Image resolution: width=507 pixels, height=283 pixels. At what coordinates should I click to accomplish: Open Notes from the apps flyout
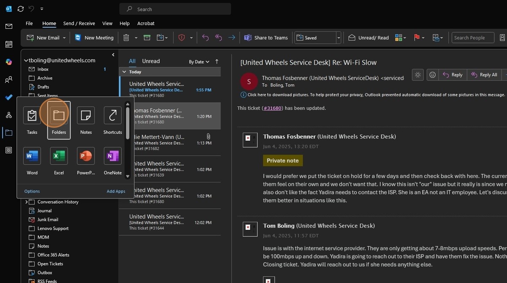[86, 120]
